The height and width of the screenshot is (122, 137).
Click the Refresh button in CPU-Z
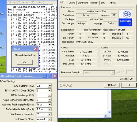pos(112,85)
